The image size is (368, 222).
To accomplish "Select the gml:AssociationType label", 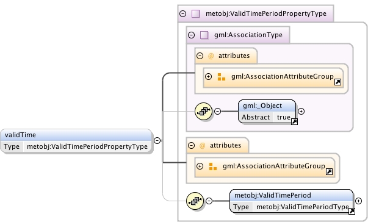I will click(x=248, y=35).
